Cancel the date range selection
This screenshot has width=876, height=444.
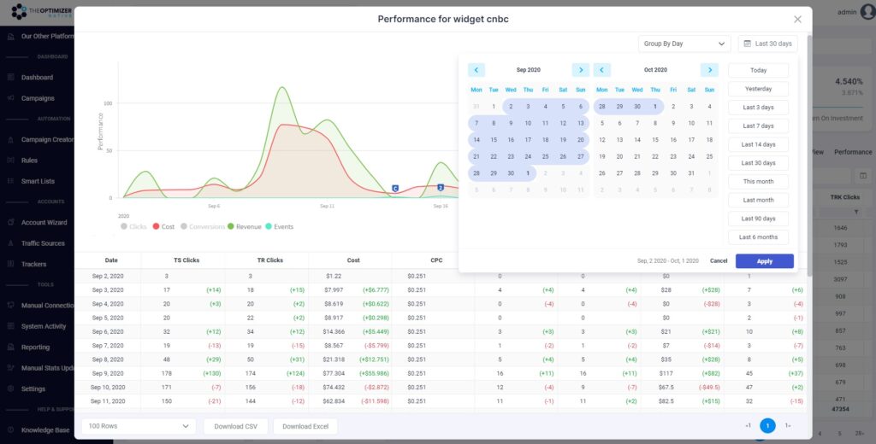point(719,261)
